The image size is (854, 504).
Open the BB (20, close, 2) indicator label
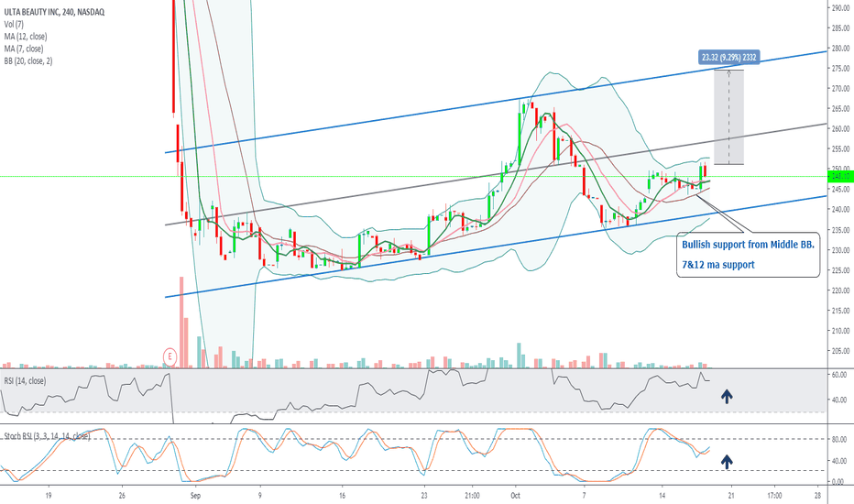point(28,61)
